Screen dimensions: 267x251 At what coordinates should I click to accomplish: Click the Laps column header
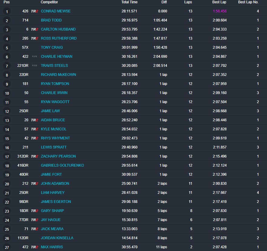pyautogui.click(x=188, y=2)
